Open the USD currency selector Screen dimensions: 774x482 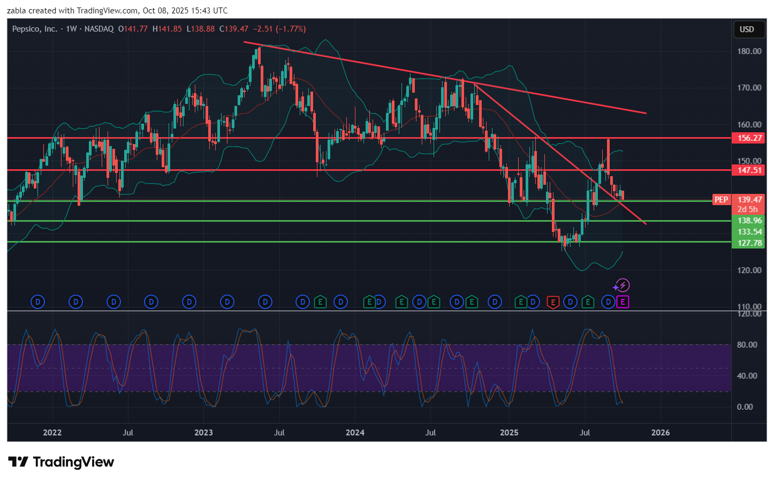747,29
